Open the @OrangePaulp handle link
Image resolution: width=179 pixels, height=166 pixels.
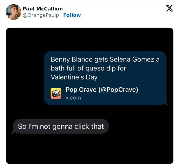point(41,15)
